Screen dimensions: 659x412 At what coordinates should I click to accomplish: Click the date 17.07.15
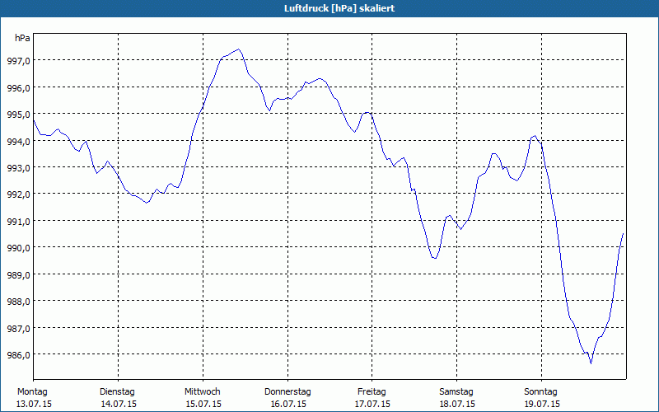[x=372, y=404]
